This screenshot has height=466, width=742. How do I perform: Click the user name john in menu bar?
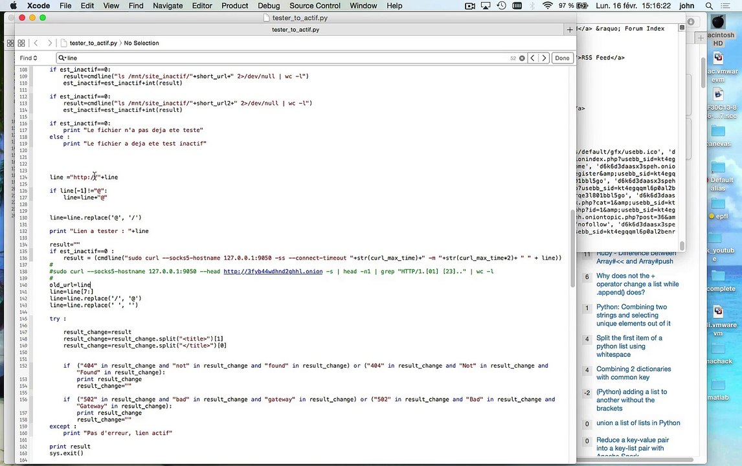tap(686, 6)
